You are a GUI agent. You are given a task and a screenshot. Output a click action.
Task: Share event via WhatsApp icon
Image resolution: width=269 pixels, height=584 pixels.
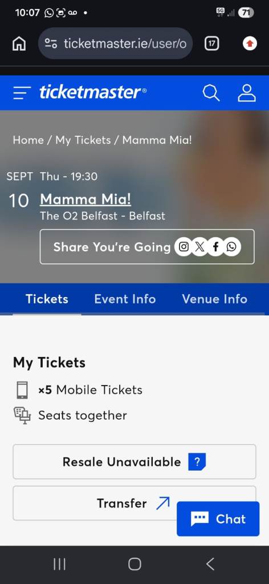tap(232, 246)
